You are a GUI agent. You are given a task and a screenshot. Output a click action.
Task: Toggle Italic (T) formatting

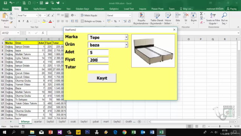[23, 21]
